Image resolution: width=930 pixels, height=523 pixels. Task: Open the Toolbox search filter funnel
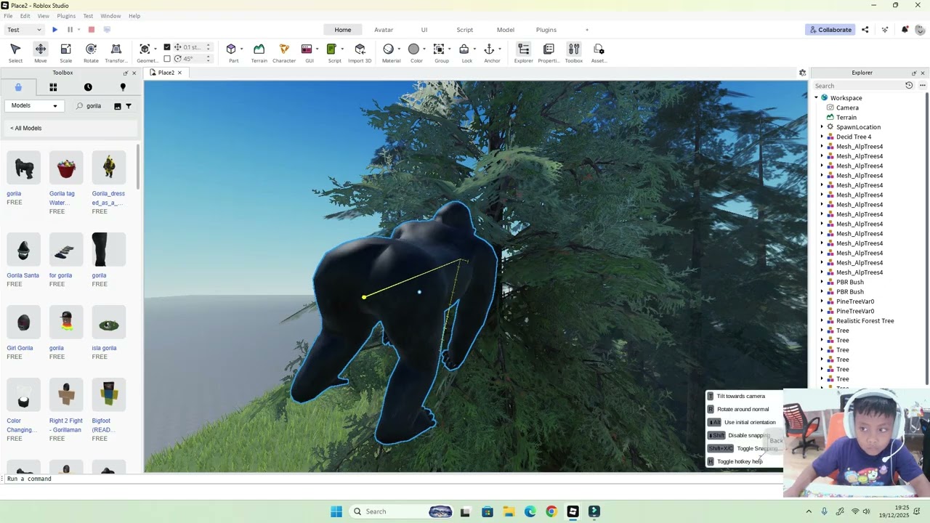point(129,106)
